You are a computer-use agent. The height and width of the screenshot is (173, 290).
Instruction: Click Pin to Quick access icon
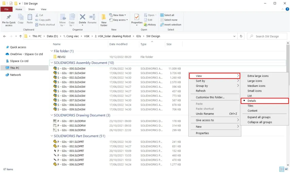(x=9, y=17)
